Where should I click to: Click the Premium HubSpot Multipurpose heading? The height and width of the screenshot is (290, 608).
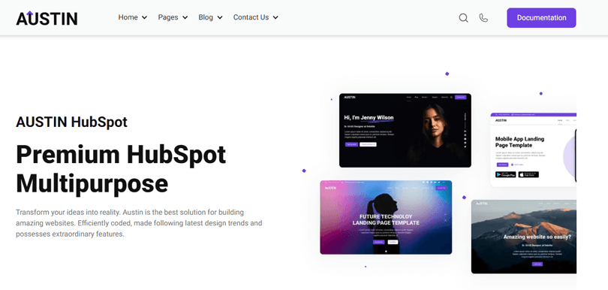pyautogui.click(x=121, y=169)
